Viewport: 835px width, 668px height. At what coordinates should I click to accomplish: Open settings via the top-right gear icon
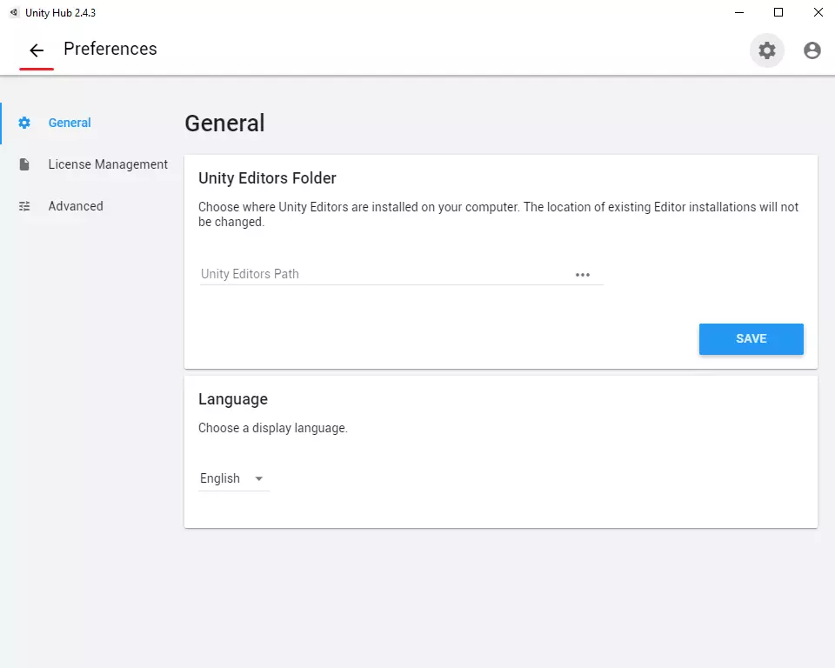[x=767, y=50]
